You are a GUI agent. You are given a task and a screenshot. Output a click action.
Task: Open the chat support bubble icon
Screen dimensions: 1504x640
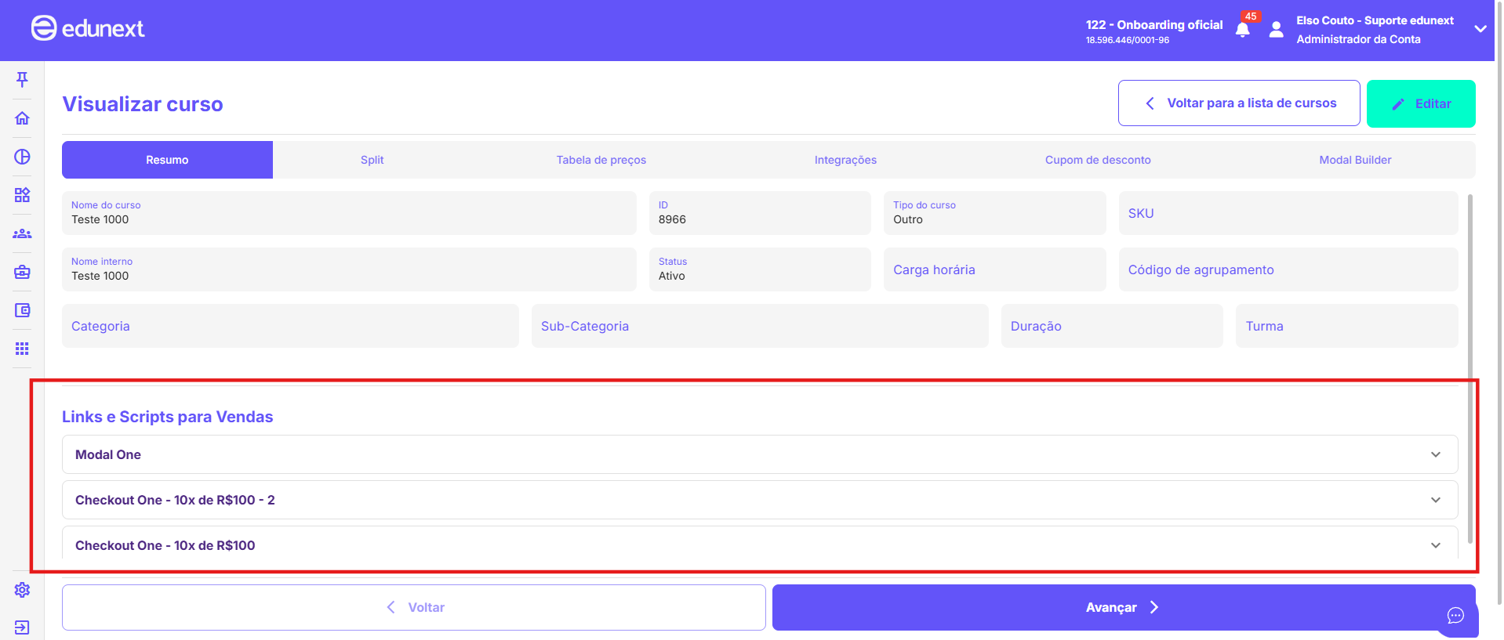tap(1455, 616)
